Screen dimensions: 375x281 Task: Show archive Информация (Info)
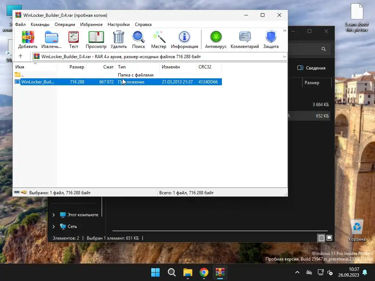click(x=185, y=40)
